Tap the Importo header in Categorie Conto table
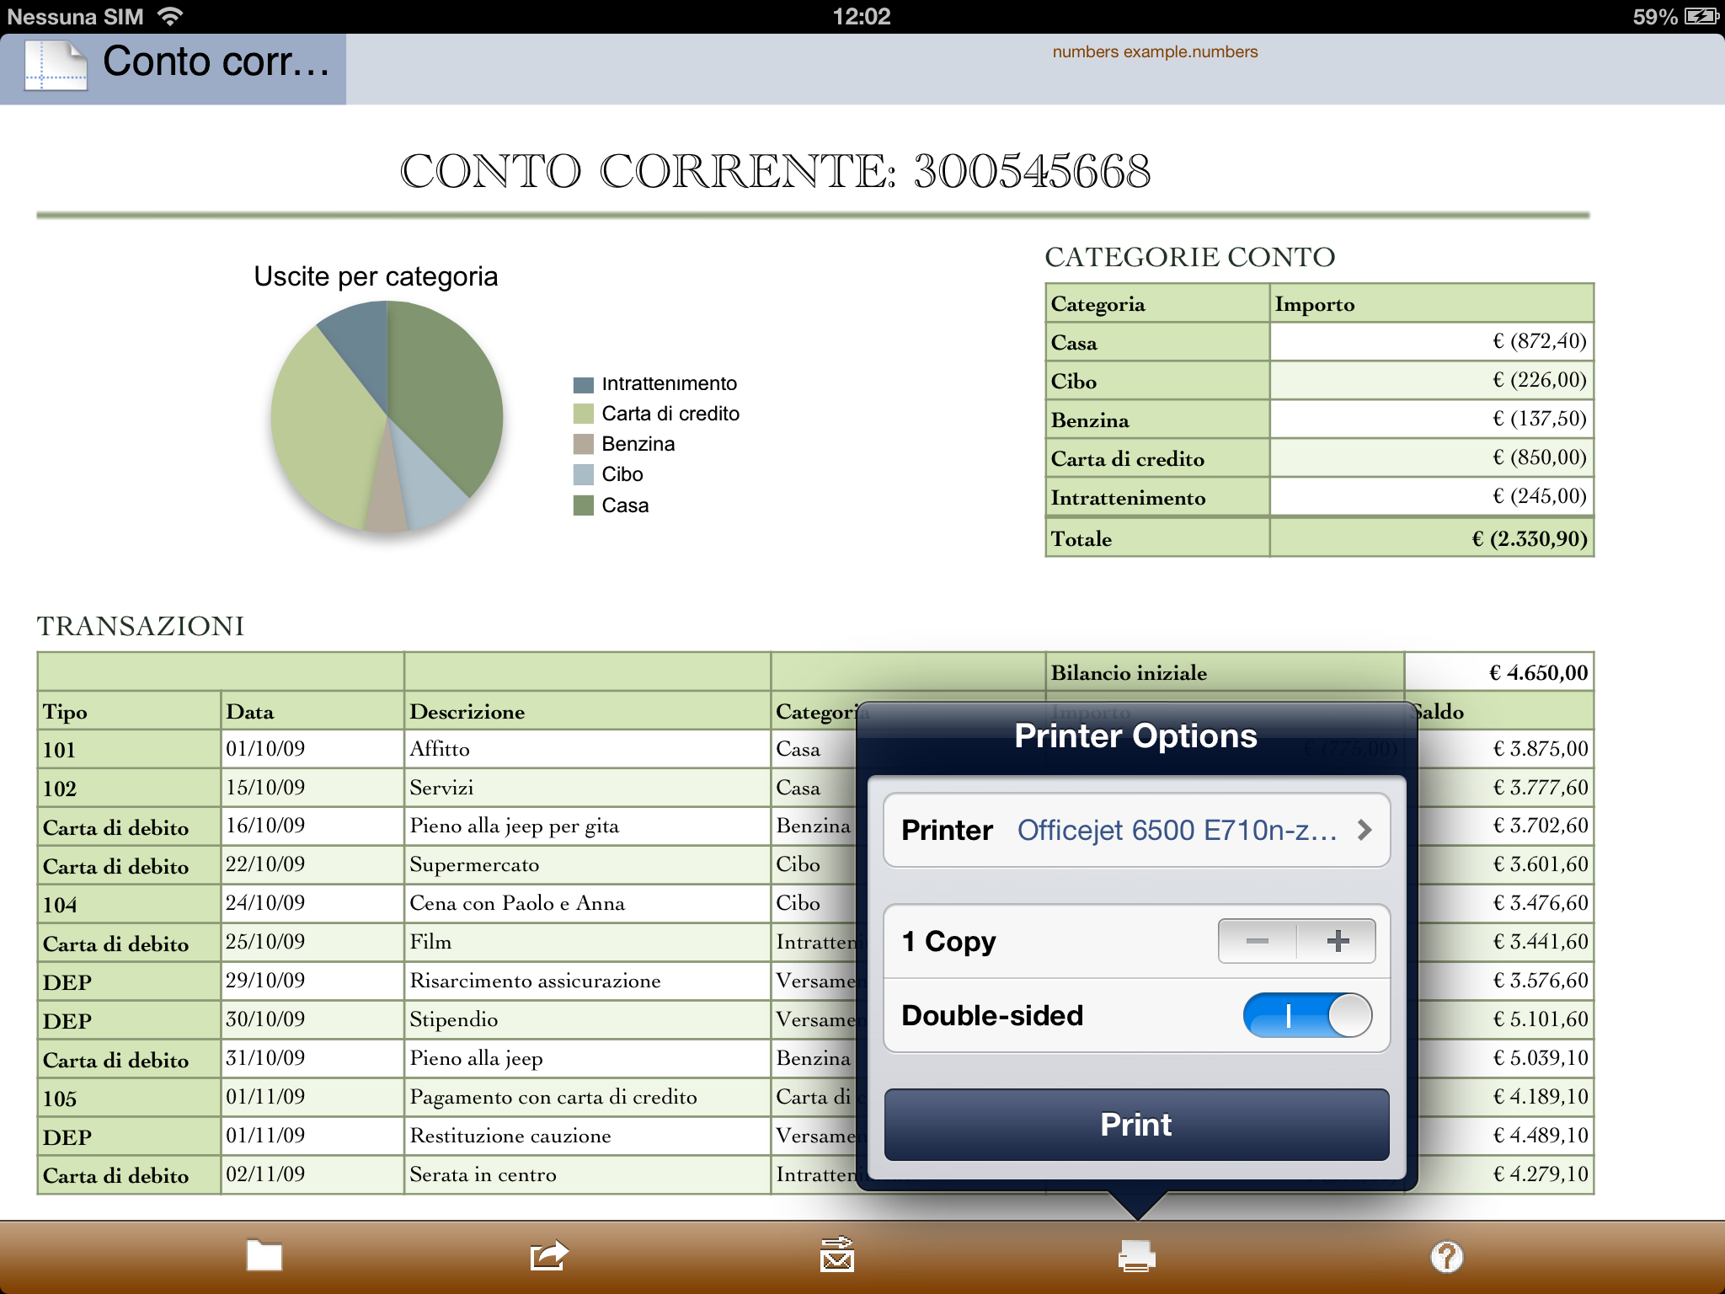Image resolution: width=1725 pixels, height=1294 pixels. click(x=1431, y=303)
